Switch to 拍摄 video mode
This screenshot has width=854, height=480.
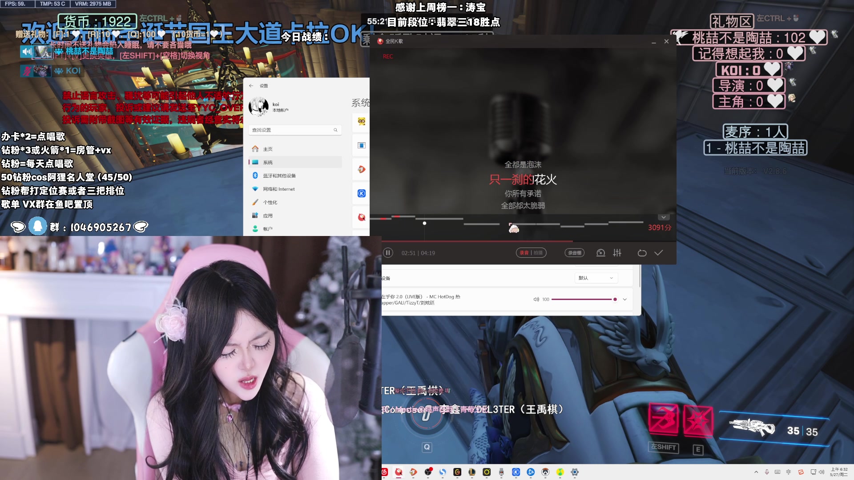tap(538, 253)
